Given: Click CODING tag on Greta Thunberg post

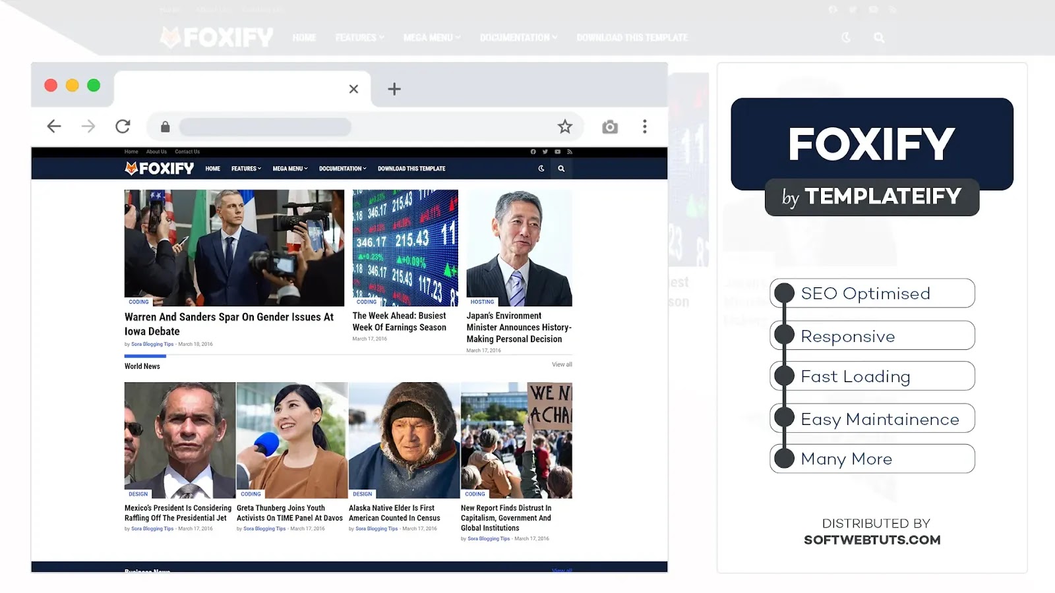Looking at the screenshot, I should click(251, 494).
